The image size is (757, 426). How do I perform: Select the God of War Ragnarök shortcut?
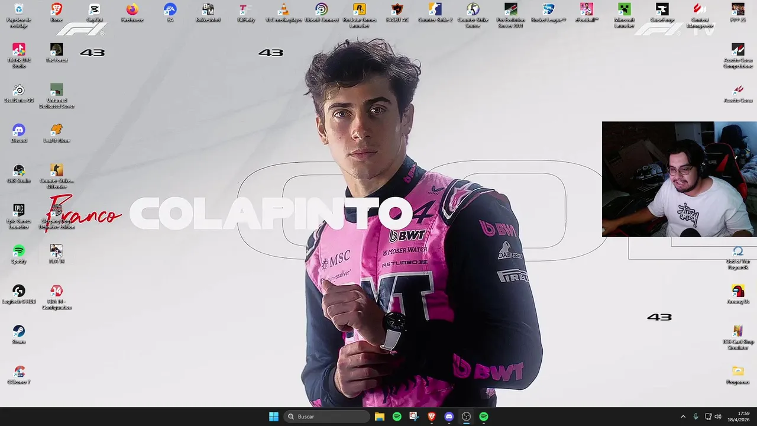coord(737,257)
